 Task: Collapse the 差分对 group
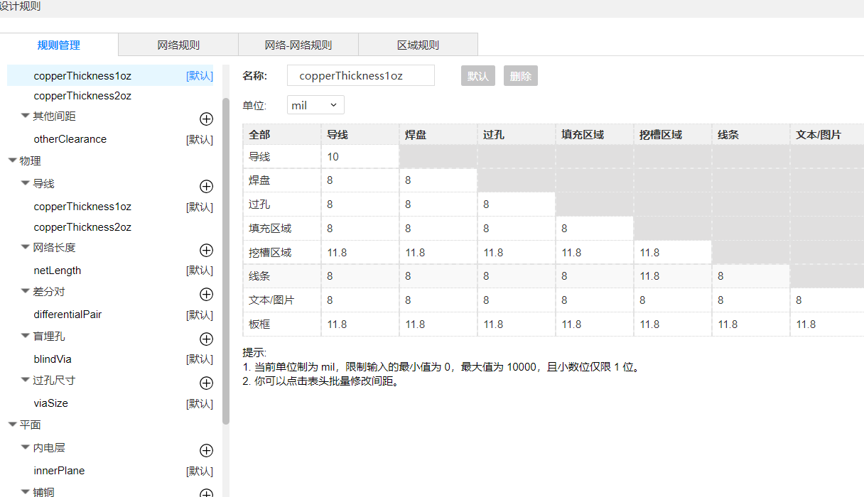point(26,292)
